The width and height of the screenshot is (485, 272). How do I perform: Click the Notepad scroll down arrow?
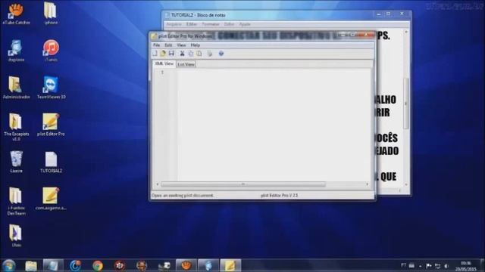point(406,184)
